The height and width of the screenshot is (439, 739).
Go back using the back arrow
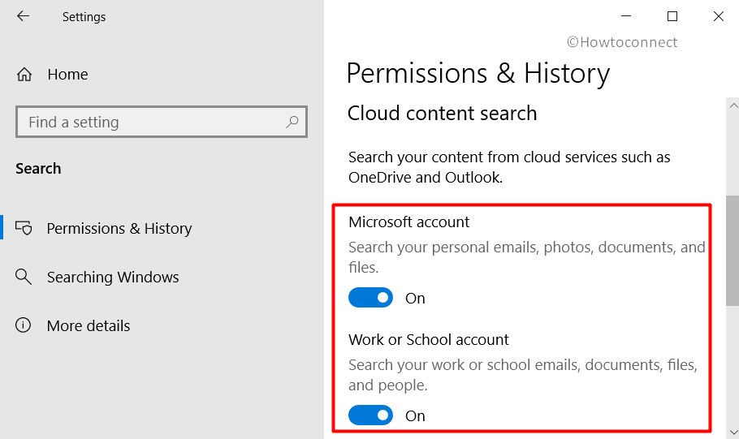(x=23, y=16)
